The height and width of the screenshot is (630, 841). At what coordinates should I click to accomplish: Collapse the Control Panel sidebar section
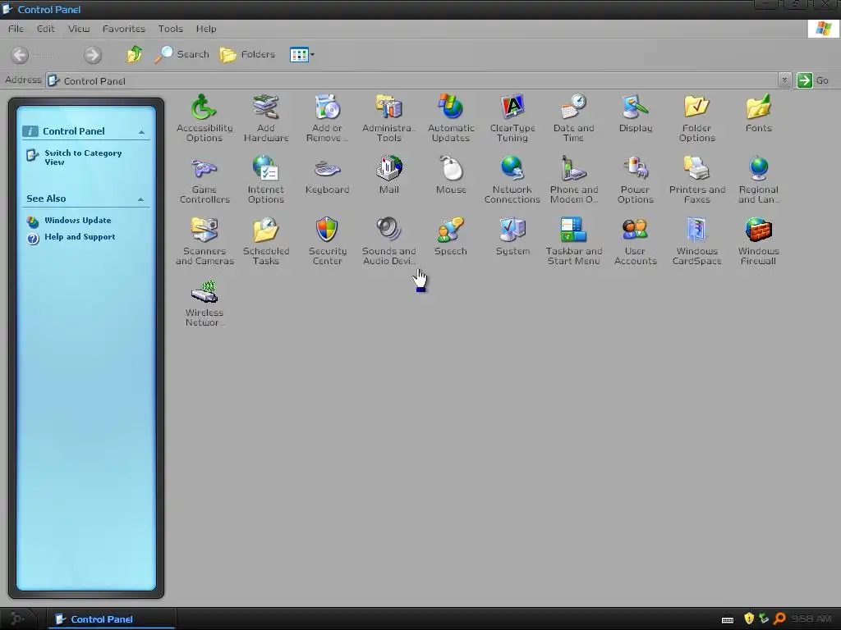point(141,132)
